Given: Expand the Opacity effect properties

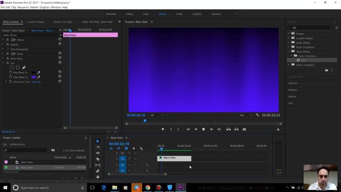Looking at the screenshot, I should point(3,44).
